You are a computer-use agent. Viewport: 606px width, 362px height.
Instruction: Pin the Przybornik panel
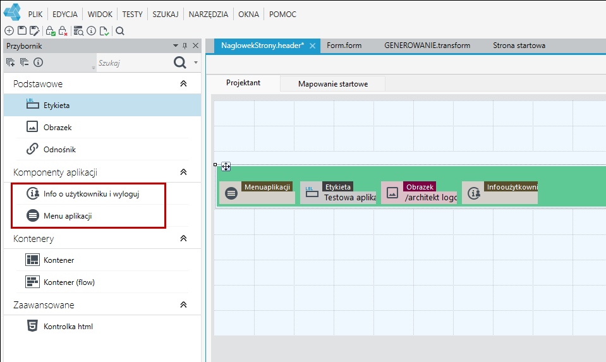coord(185,46)
